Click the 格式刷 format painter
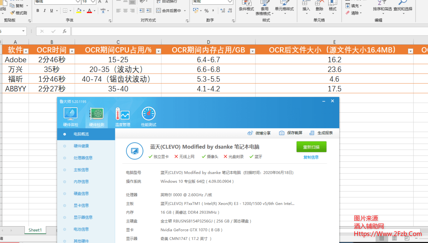The image size is (428, 243). coord(19,13)
